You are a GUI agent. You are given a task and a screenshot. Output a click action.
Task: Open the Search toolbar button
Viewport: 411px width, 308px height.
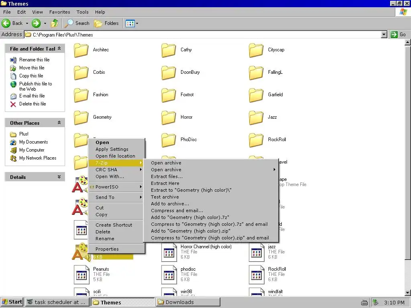(x=77, y=23)
